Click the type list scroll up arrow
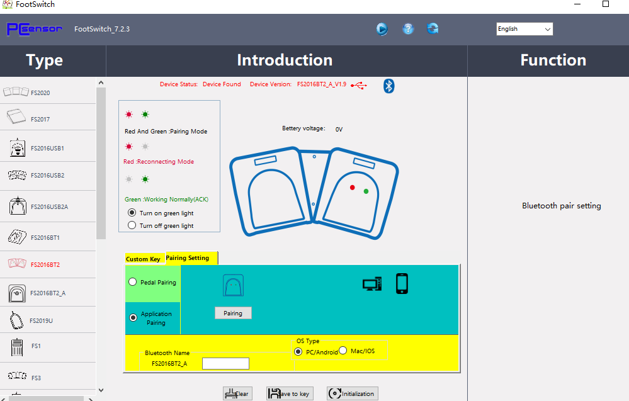Image resolution: width=629 pixels, height=401 pixels. (x=101, y=82)
